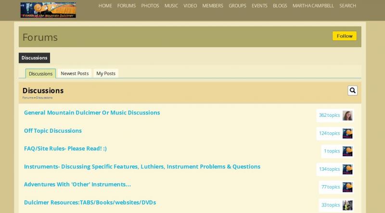Select the Discussions sub-tab
This screenshot has height=213, width=385.
coord(40,74)
